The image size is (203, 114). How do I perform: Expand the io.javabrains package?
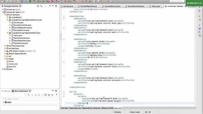(x=8, y=17)
